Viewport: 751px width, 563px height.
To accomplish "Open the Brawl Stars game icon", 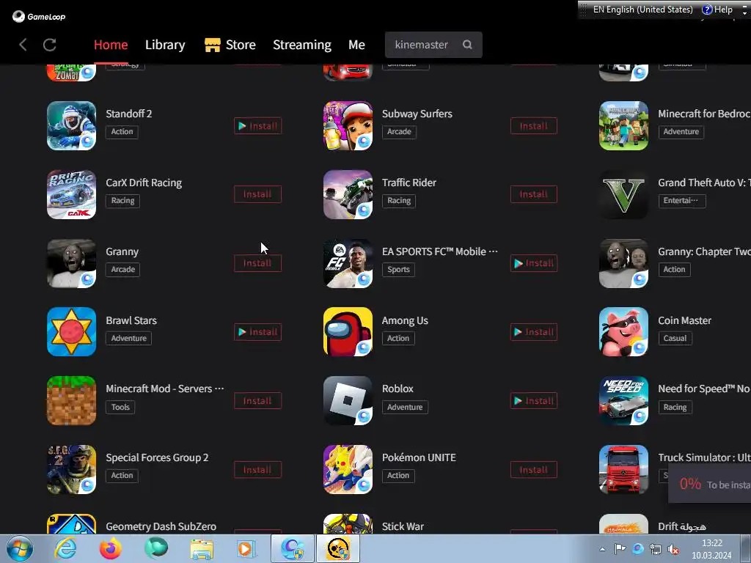I will point(71,332).
